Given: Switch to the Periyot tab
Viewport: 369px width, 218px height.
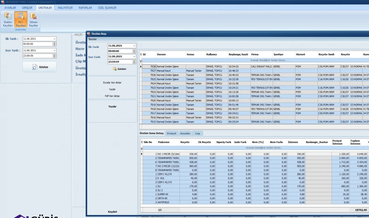Looking at the screenshot, I should pyautogui.click(x=171, y=133).
